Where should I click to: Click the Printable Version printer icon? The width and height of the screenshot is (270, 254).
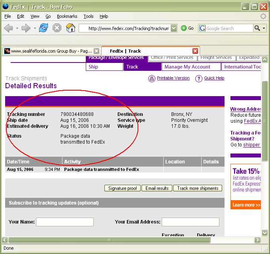(152, 79)
